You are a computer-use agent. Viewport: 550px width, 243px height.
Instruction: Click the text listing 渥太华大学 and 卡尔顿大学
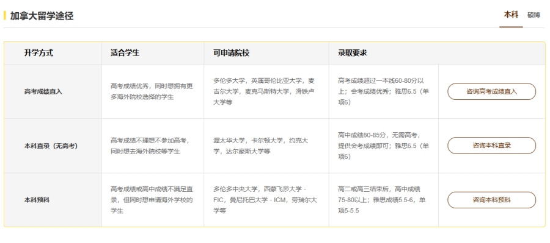(x=260, y=146)
